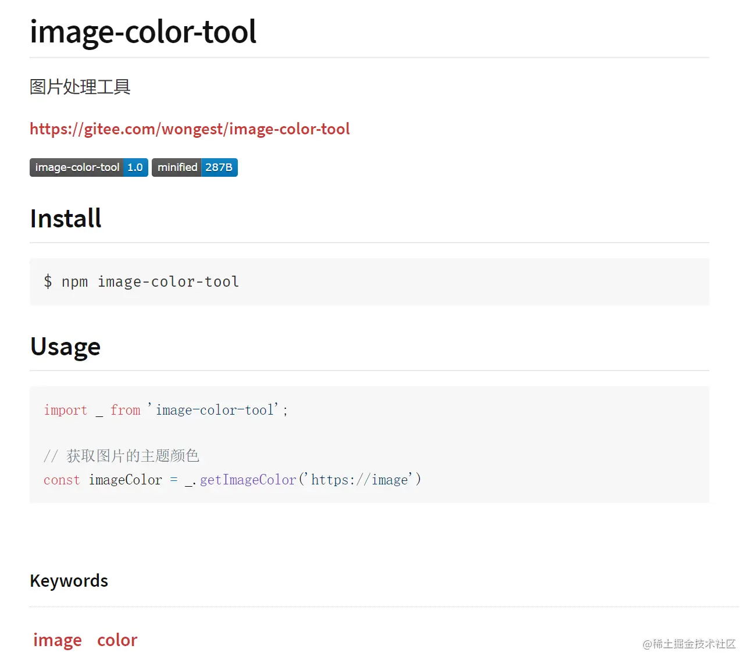Select the "image" keyword tag
The width and height of the screenshot is (753, 667).
pos(58,640)
